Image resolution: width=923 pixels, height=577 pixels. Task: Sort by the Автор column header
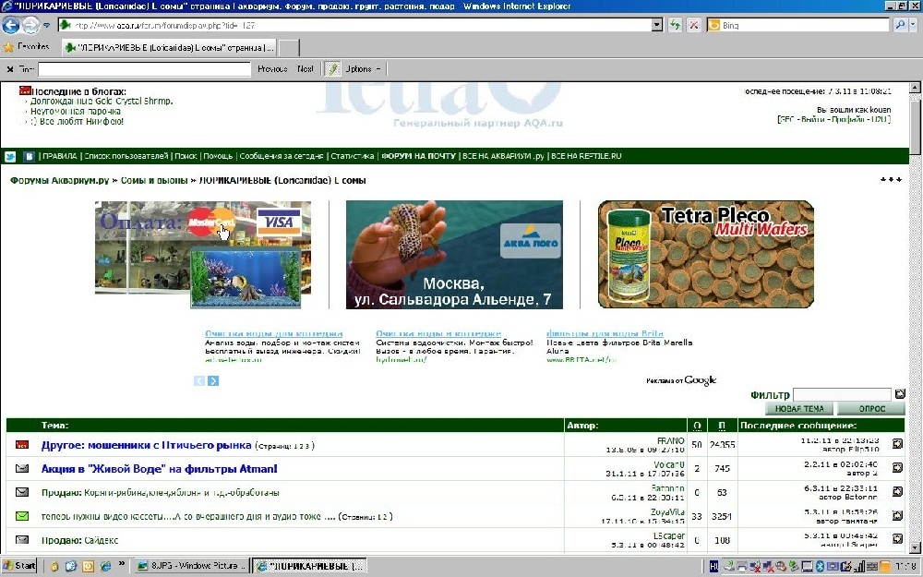coord(582,425)
